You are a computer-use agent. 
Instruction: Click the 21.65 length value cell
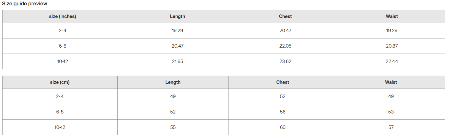pos(178,61)
